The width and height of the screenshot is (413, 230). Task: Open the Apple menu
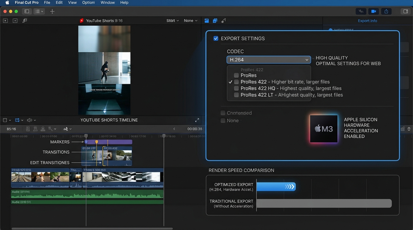pos(7,3)
